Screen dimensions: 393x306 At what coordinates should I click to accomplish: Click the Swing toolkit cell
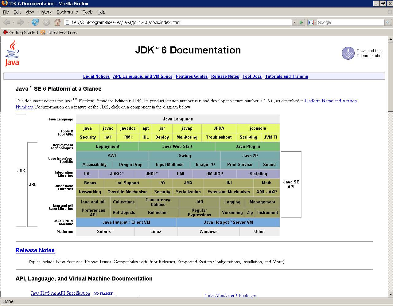coord(185,156)
